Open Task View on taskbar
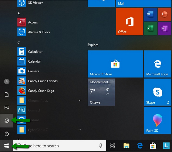The image size is (172, 152). [x=113, y=146]
